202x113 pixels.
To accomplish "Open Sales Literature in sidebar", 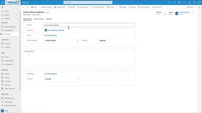I will [x=9, y=89].
